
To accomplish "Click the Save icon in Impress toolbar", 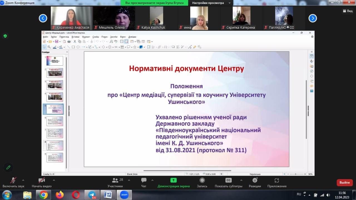I will (57, 41).
